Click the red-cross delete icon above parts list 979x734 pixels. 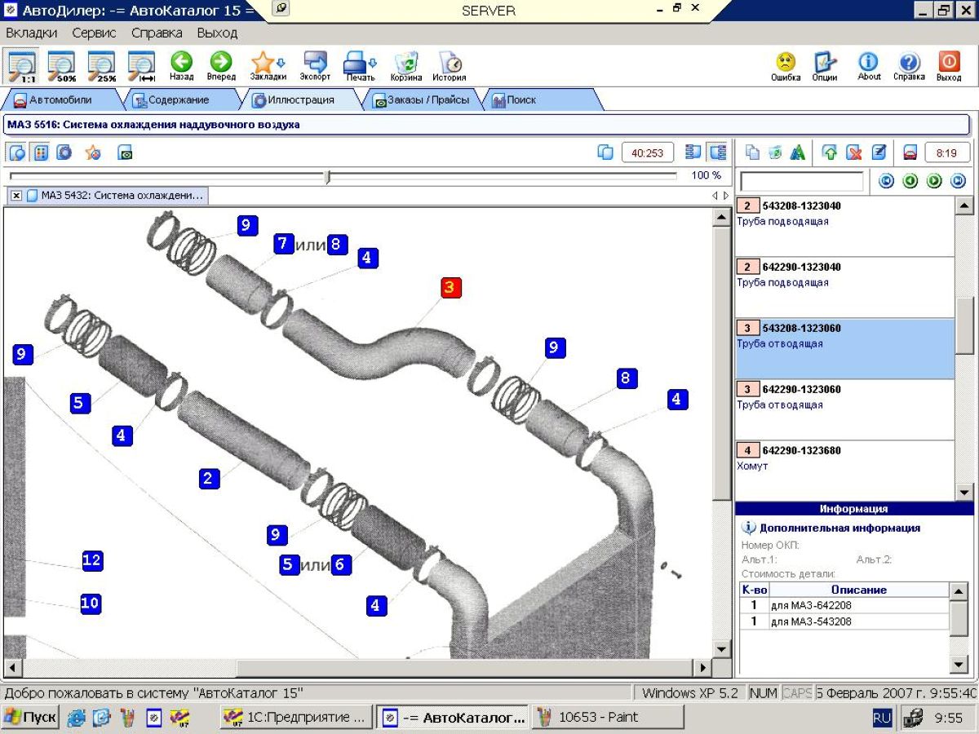point(854,153)
